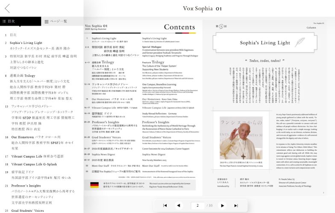Open Grad Students' Voices sidebar entry
Image resolution: width=335 pixels, height=213 pixels.
click(x=27, y=210)
